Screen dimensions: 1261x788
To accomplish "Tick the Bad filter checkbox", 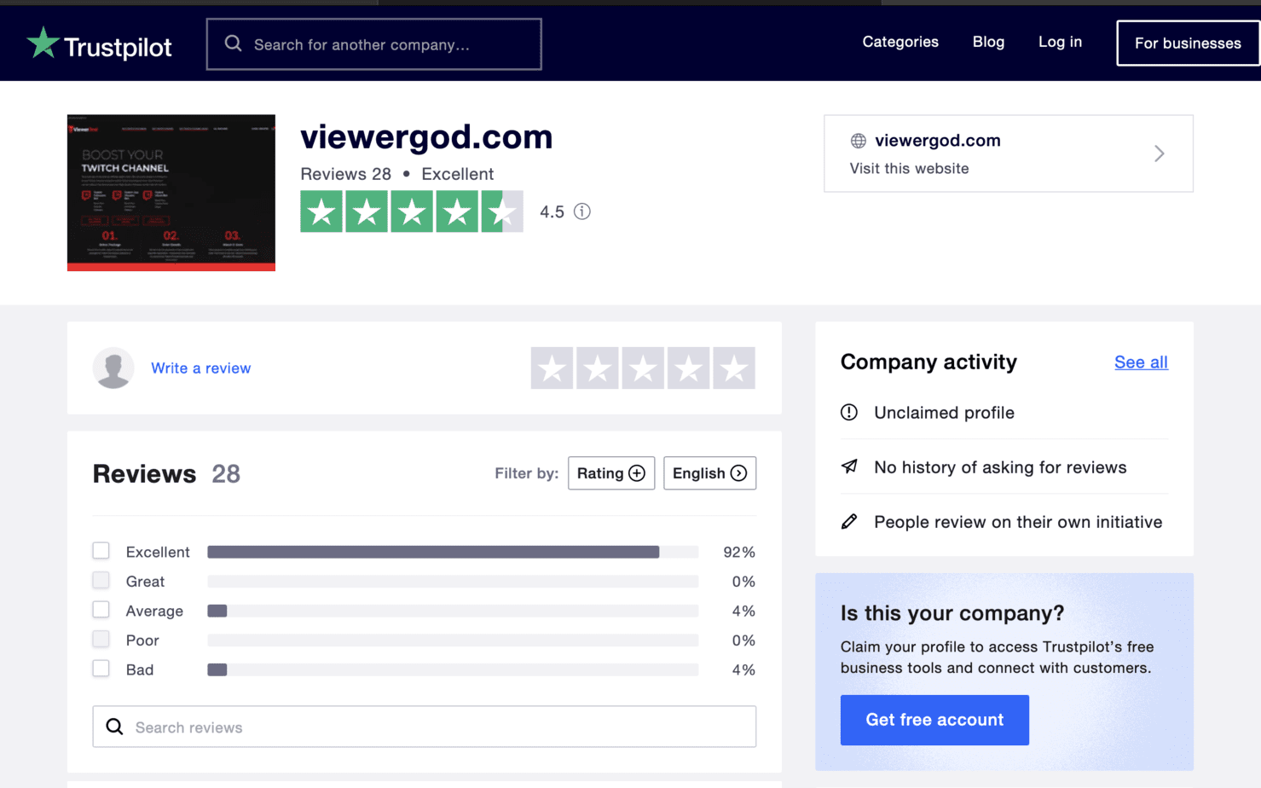I will pyautogui.click(x=101, y=669).
